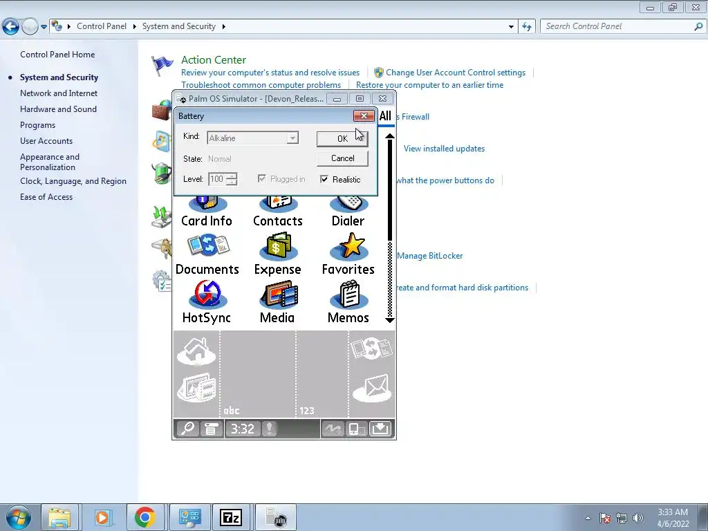
Task: Click the volume icon in system tray
Action: 638,518
